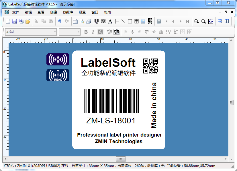Viewport: 237px width, 171px height.
Task: Select the LabelSoft title text on the label
Action: pyautogui.click(x=108, y=63)
